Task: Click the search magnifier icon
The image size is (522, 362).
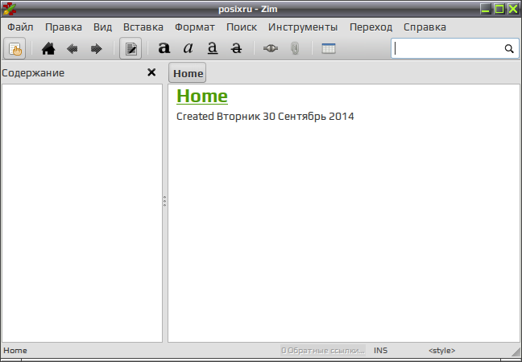Action: click(509, 48)
